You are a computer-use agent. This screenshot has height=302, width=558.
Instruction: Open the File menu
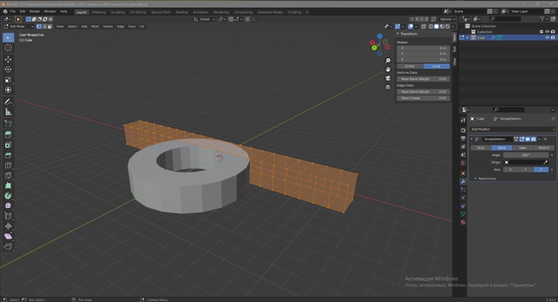coord(13,11)
